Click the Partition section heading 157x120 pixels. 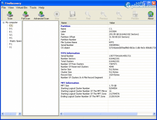pyautogui.click(x=66, y=26)
